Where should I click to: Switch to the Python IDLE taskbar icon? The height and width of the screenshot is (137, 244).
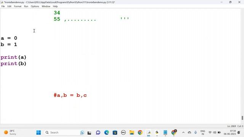pyautogui.click(x=149, y=132)
